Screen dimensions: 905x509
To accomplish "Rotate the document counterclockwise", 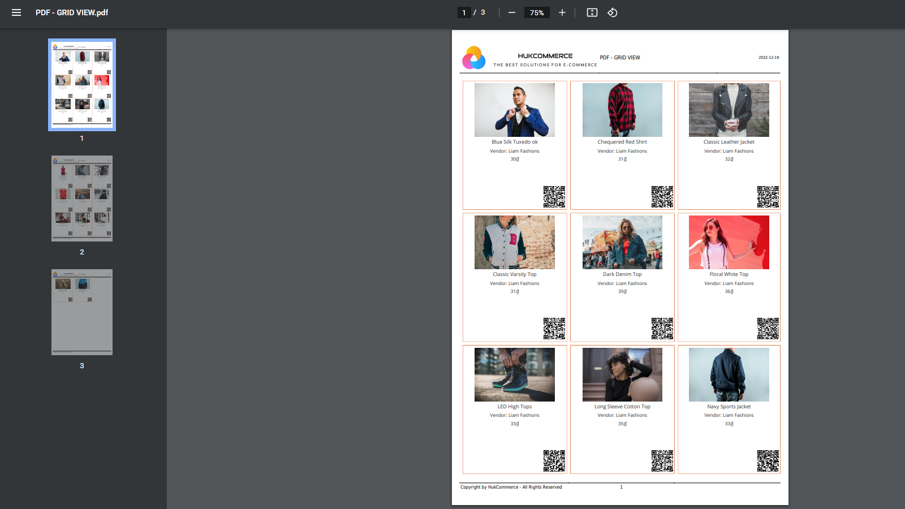I will coord(612,12).
